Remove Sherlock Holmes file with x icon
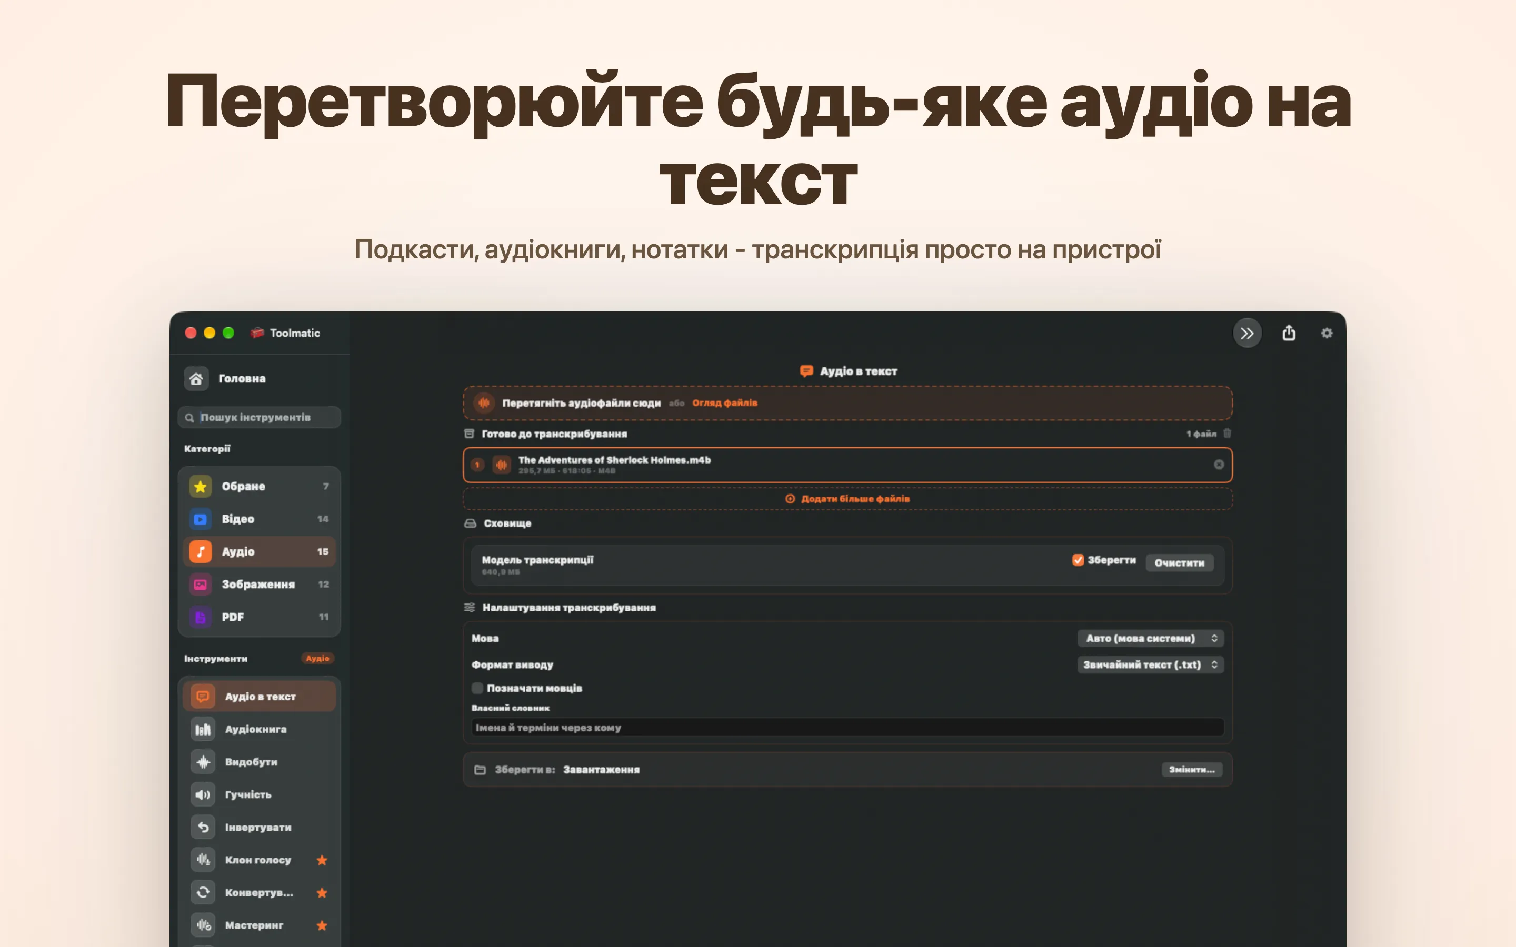The width and height of the screenshot is (1516, 947). point(1219,464)
